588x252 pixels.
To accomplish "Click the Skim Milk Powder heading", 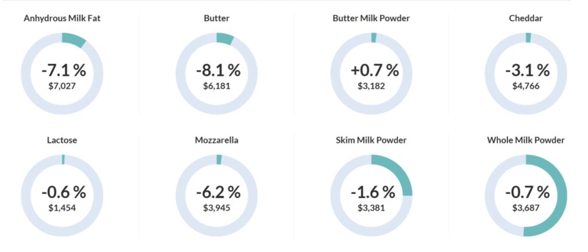I will [x=371, y=140].
